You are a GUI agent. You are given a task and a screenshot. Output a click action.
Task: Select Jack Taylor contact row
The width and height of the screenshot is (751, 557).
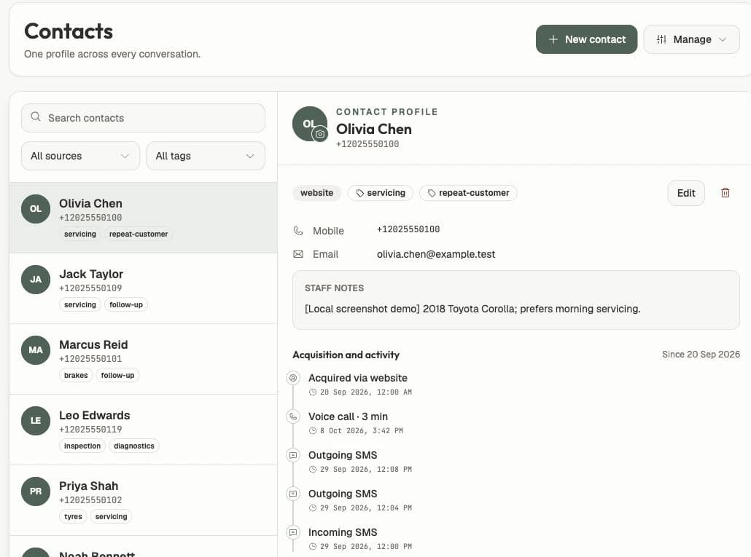143,288
